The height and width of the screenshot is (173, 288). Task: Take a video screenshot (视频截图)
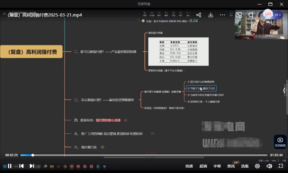(x=280, y=141)
